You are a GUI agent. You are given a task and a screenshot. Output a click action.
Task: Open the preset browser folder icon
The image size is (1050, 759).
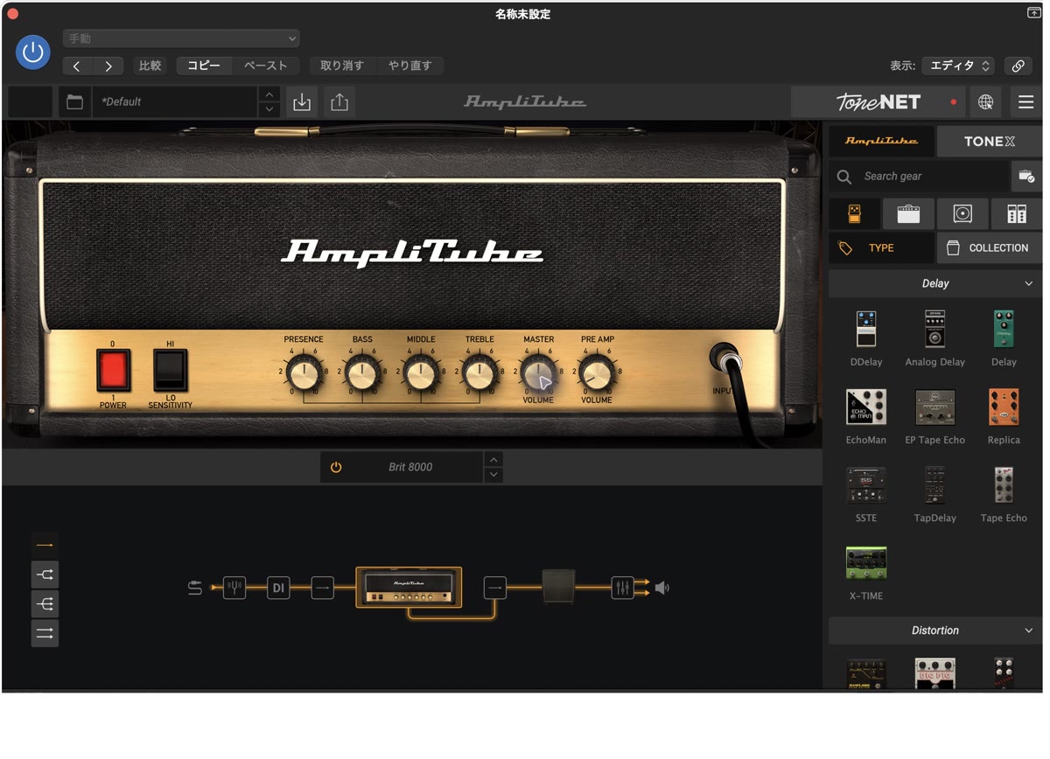75,102
